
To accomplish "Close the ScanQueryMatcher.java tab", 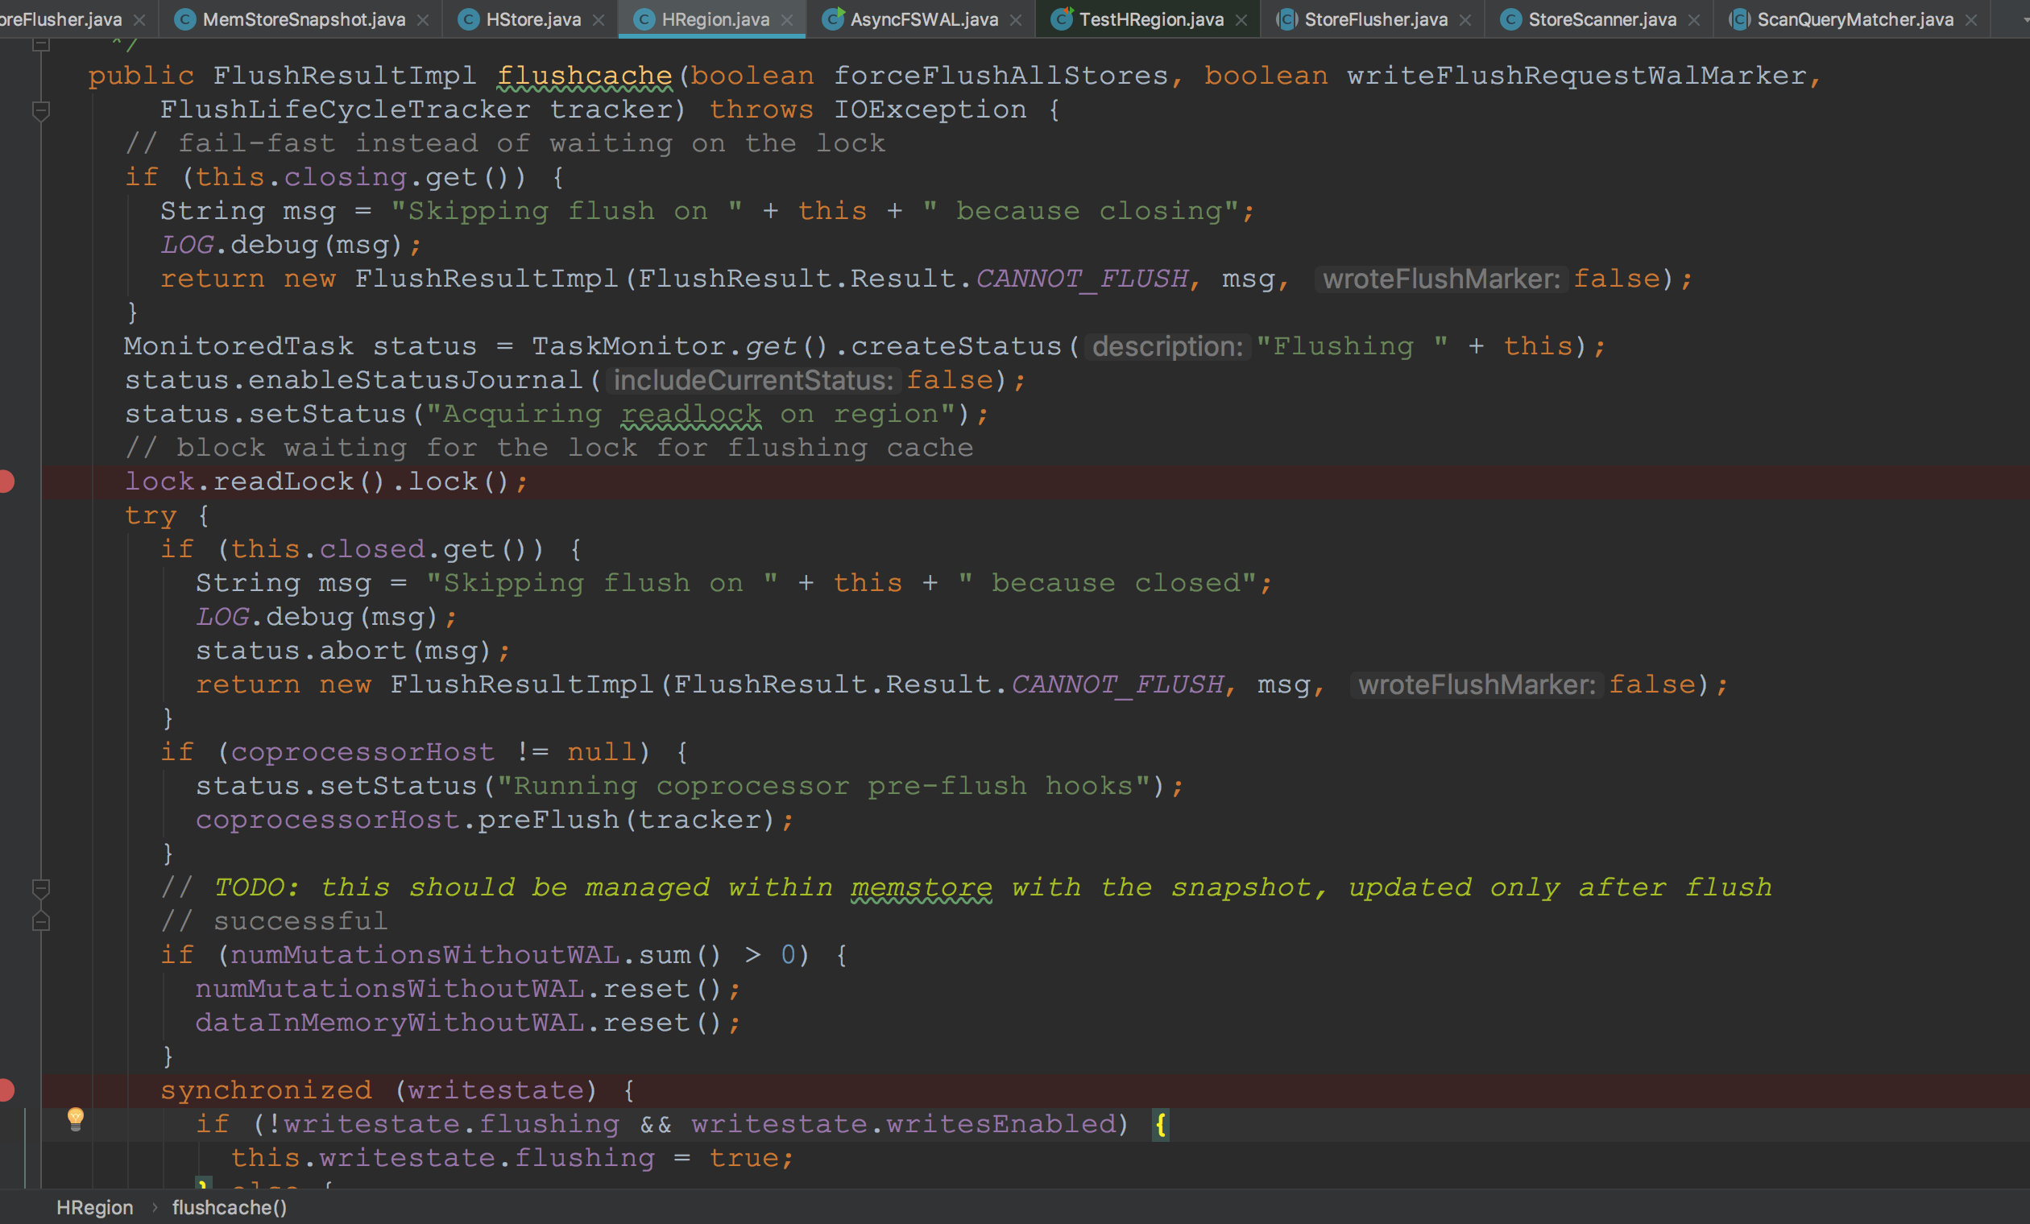I will [x=1970, y=20].
